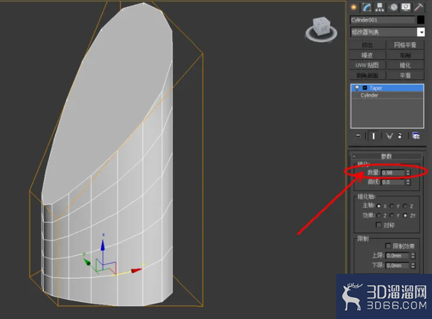Click the 上限 upper limit field

(x=398, y=256)
